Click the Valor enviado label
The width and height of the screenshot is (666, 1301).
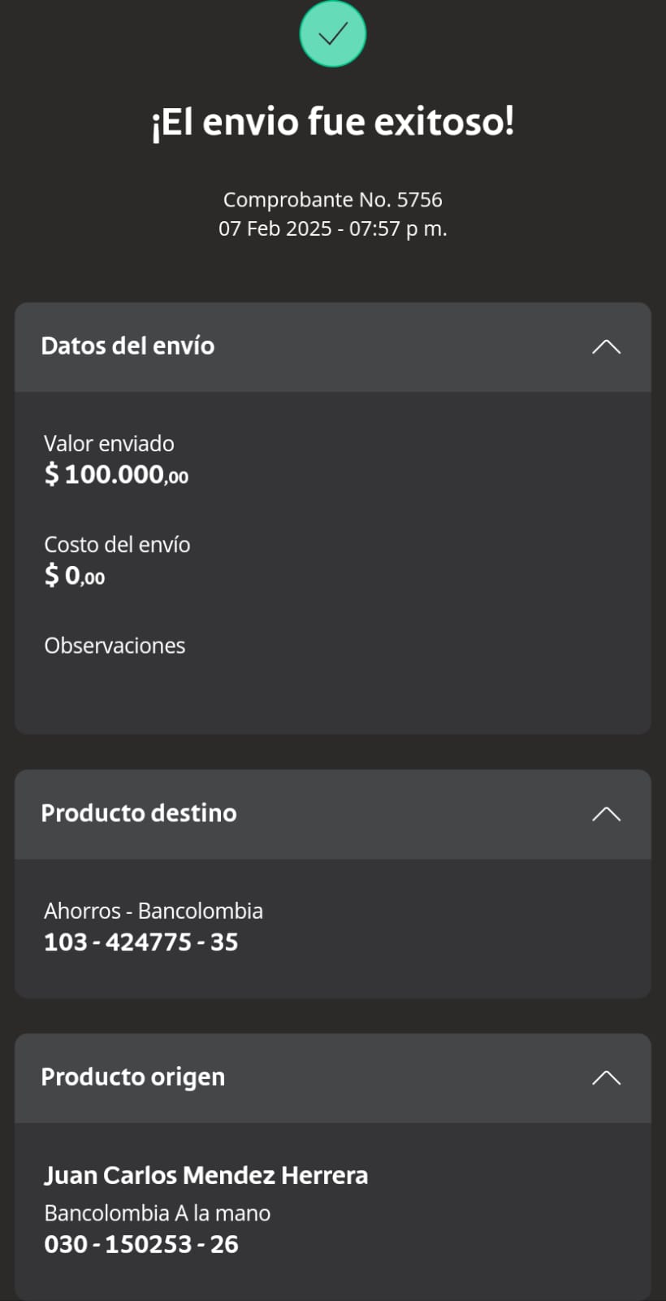109,443
